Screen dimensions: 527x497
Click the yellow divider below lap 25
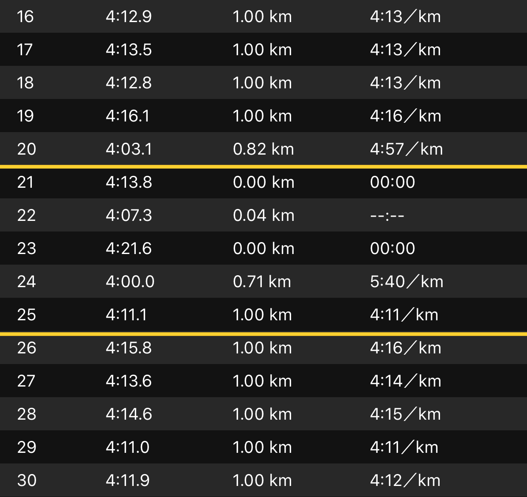click(x=263, y=334)
